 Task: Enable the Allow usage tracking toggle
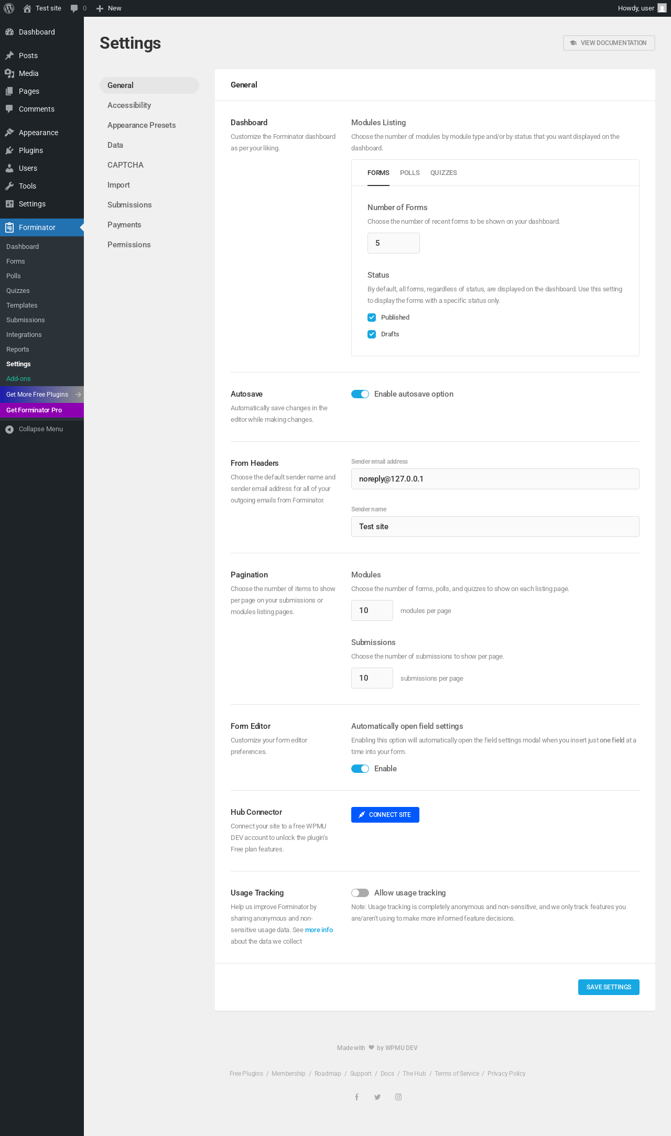click(x=360, y=893)
